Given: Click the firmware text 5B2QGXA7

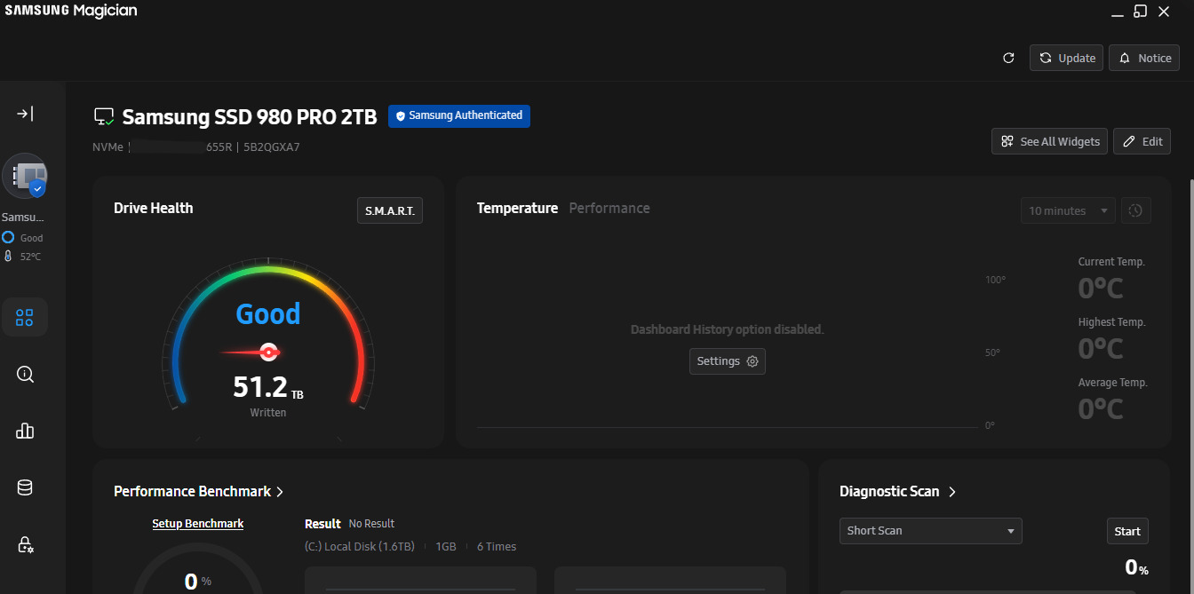Looking at the screenshot, I should pyautogui.click(x=272, y=147).
